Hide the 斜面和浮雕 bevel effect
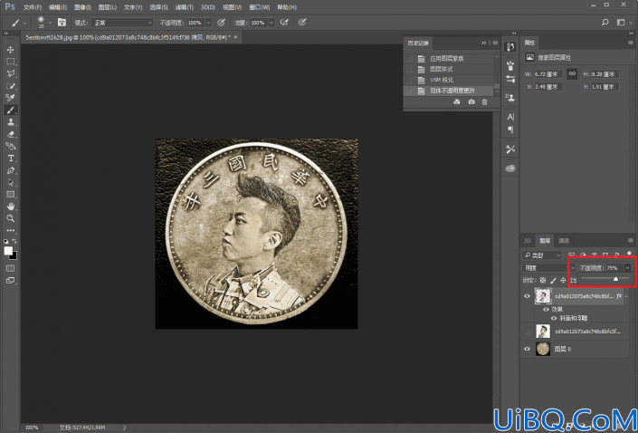638x433 pixels. [x=554, y=318]
